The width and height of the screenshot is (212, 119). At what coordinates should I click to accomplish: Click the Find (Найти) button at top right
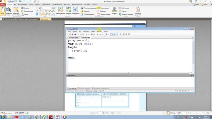pyautogui.click(x=196, y=5)
